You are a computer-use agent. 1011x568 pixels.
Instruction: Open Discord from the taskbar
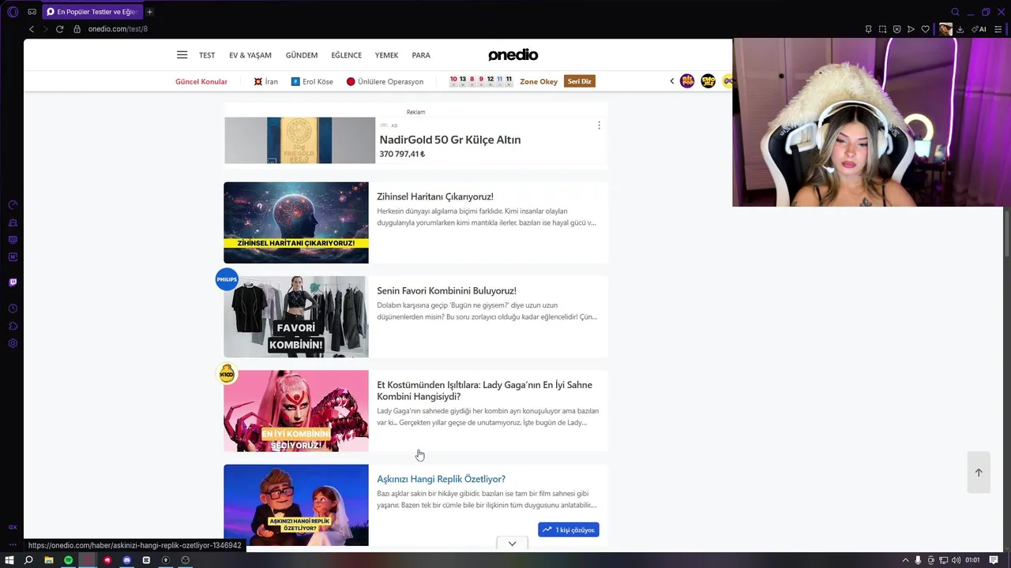127,560
